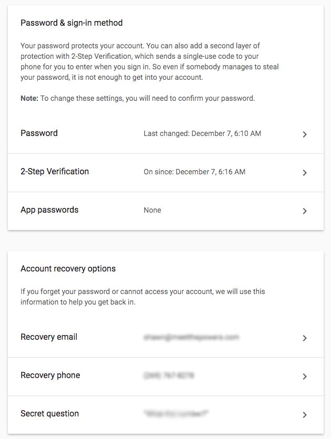This screenshot has width=331, height=439.
Task: Click the Recovery phone label
Action: [x=51, y=375]
